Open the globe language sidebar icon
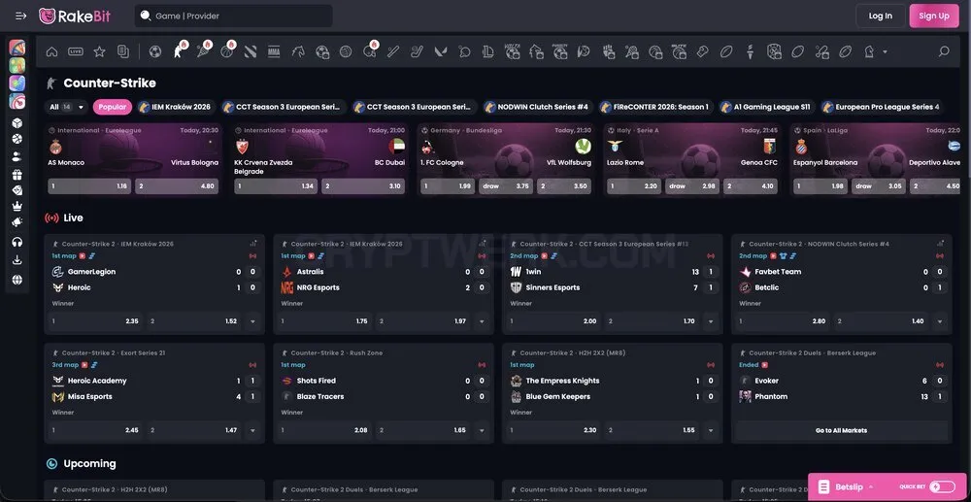Viewport: 971px width, 502px height. point(17,280)
